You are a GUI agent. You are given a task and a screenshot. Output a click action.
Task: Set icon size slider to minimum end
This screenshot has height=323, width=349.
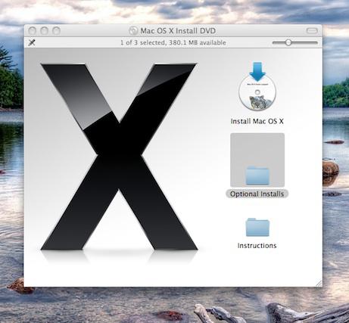[273, 42]
